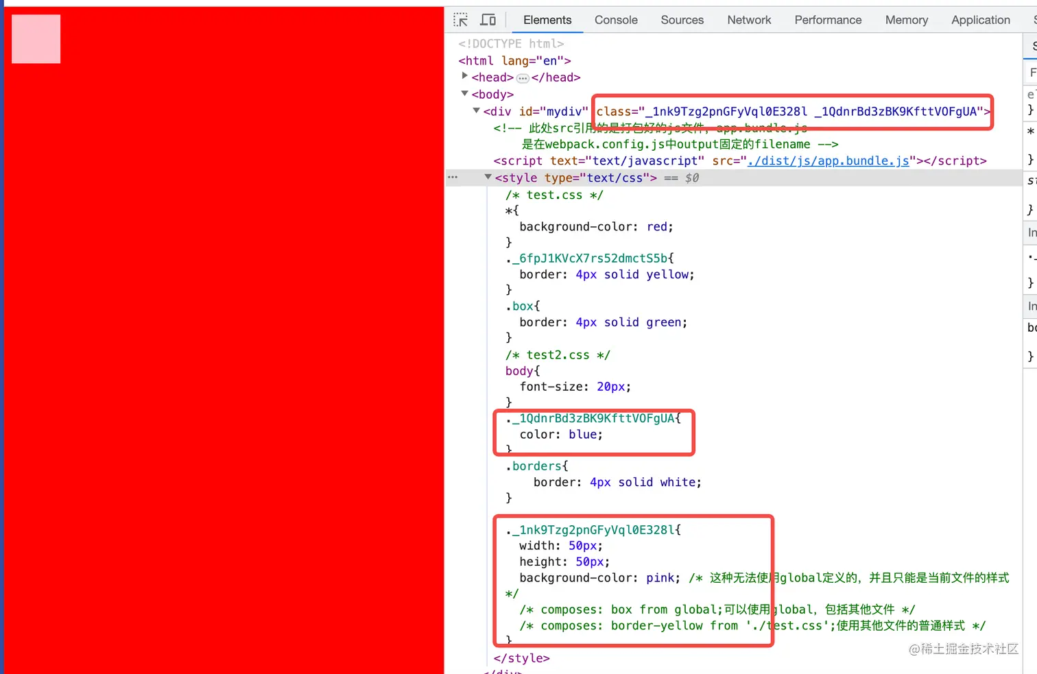Click the body selector in style
The width and height of the screenshot is (1037, 674).
[x=519, y=370]
